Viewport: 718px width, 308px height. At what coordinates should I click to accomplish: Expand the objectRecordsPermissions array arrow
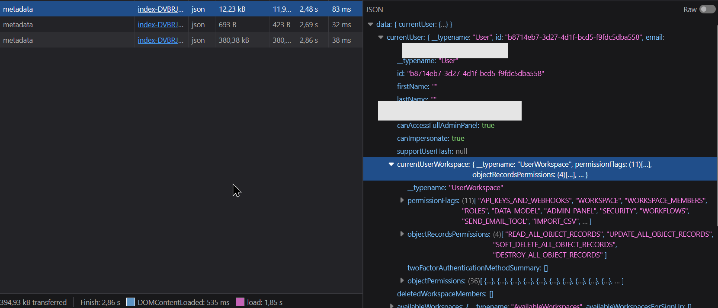coord(402,234)
